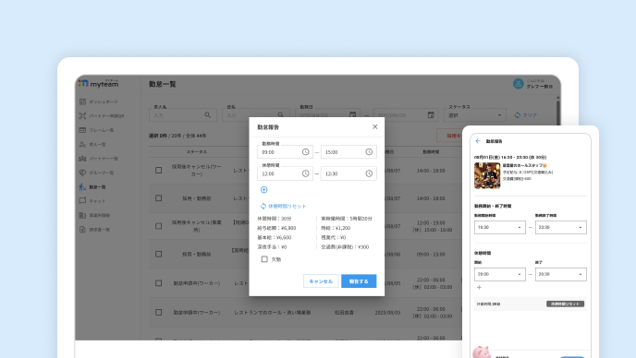This screenshot has width=636, height=358.
Task: Click the 09:00 work start time field
Action: [x=285, y=152]
